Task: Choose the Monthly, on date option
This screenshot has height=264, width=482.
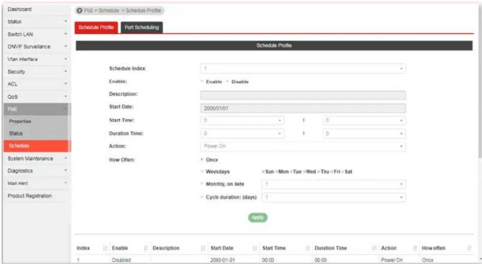Action: [x=202, y=184]
